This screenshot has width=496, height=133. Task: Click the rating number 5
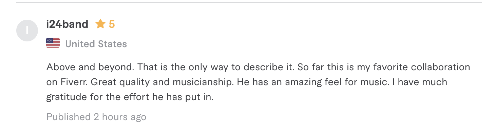pyautogui.click(x=112, y=24)
